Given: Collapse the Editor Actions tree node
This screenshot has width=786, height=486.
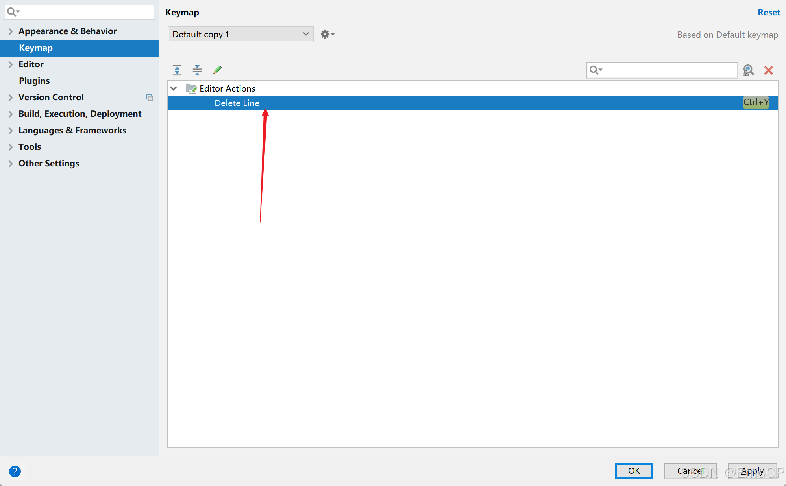Looking at the screenshot, I should pos(174,88).
